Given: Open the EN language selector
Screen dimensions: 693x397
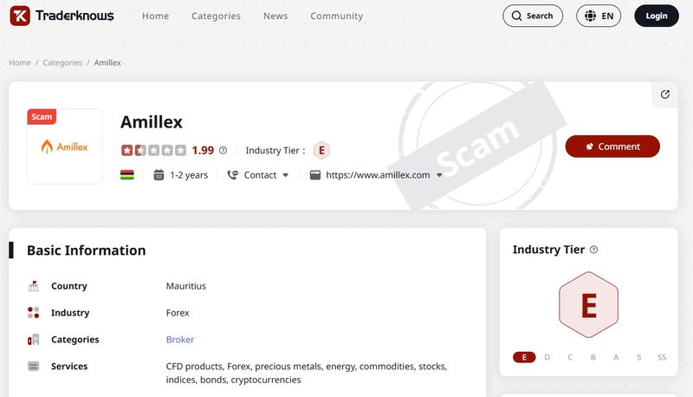Looking at the screenshot, I should [x=599, y=16].
